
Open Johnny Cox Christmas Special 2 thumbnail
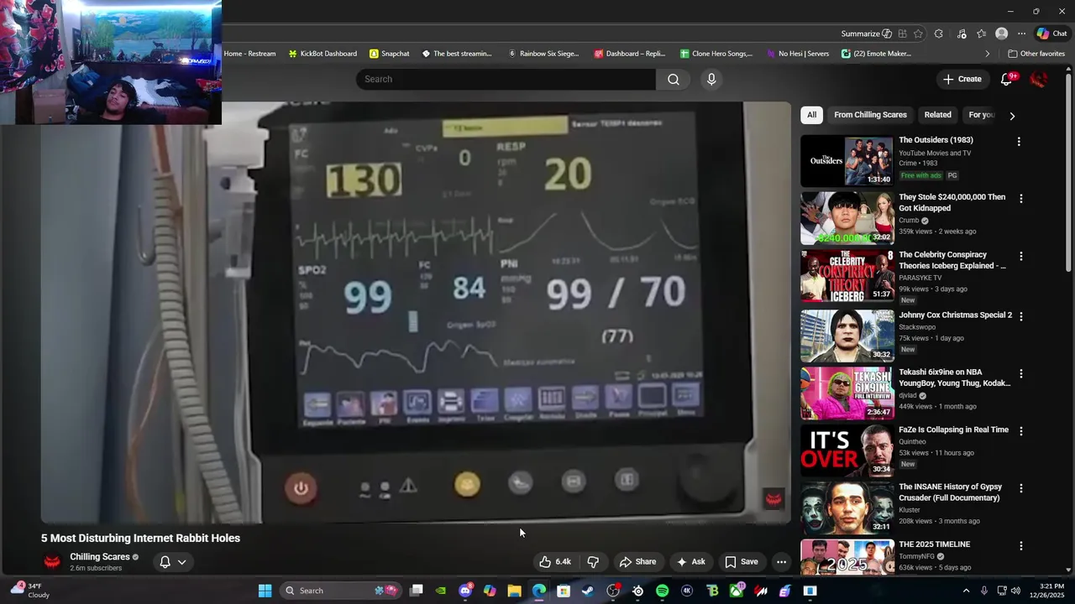[847, 336]
